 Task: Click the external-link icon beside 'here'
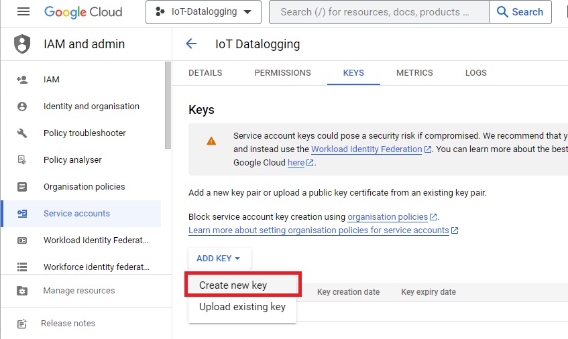click(310, 163)
